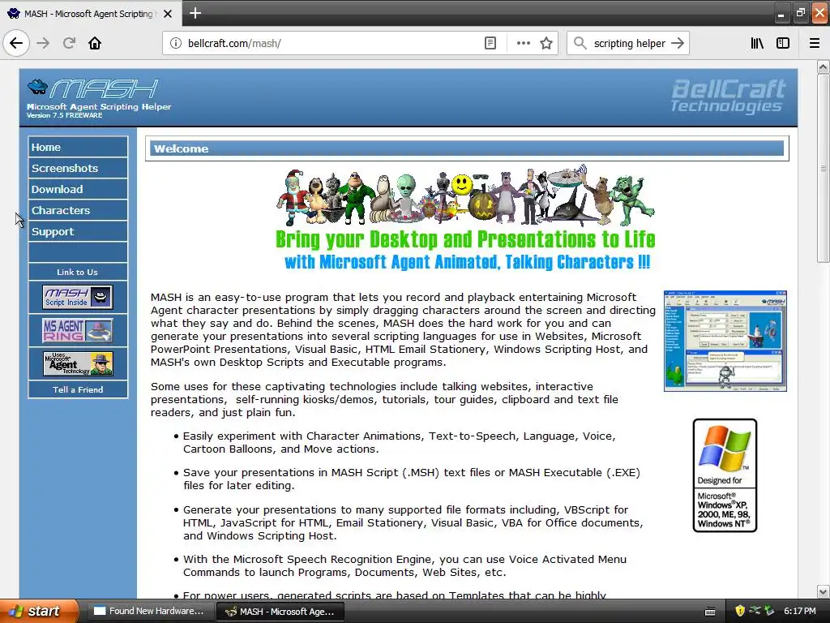This screenshot has height=623, width=830.
Task: Open the Screenshots menu item
Action: tap(78, 168)
